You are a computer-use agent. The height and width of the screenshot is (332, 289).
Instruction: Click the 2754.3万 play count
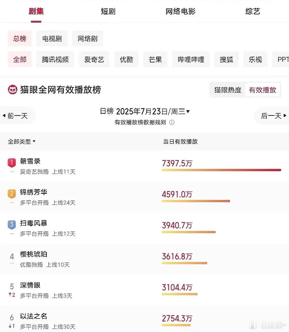[x=177, y=318]
